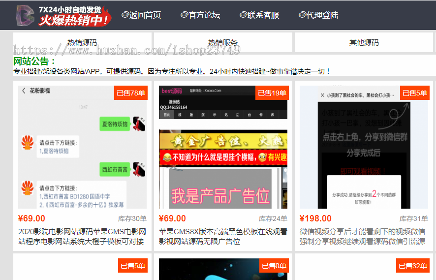The height and width of the screenshot is (280, 436).
Task: Click the site logo in the header
Action: click(26, 16)
